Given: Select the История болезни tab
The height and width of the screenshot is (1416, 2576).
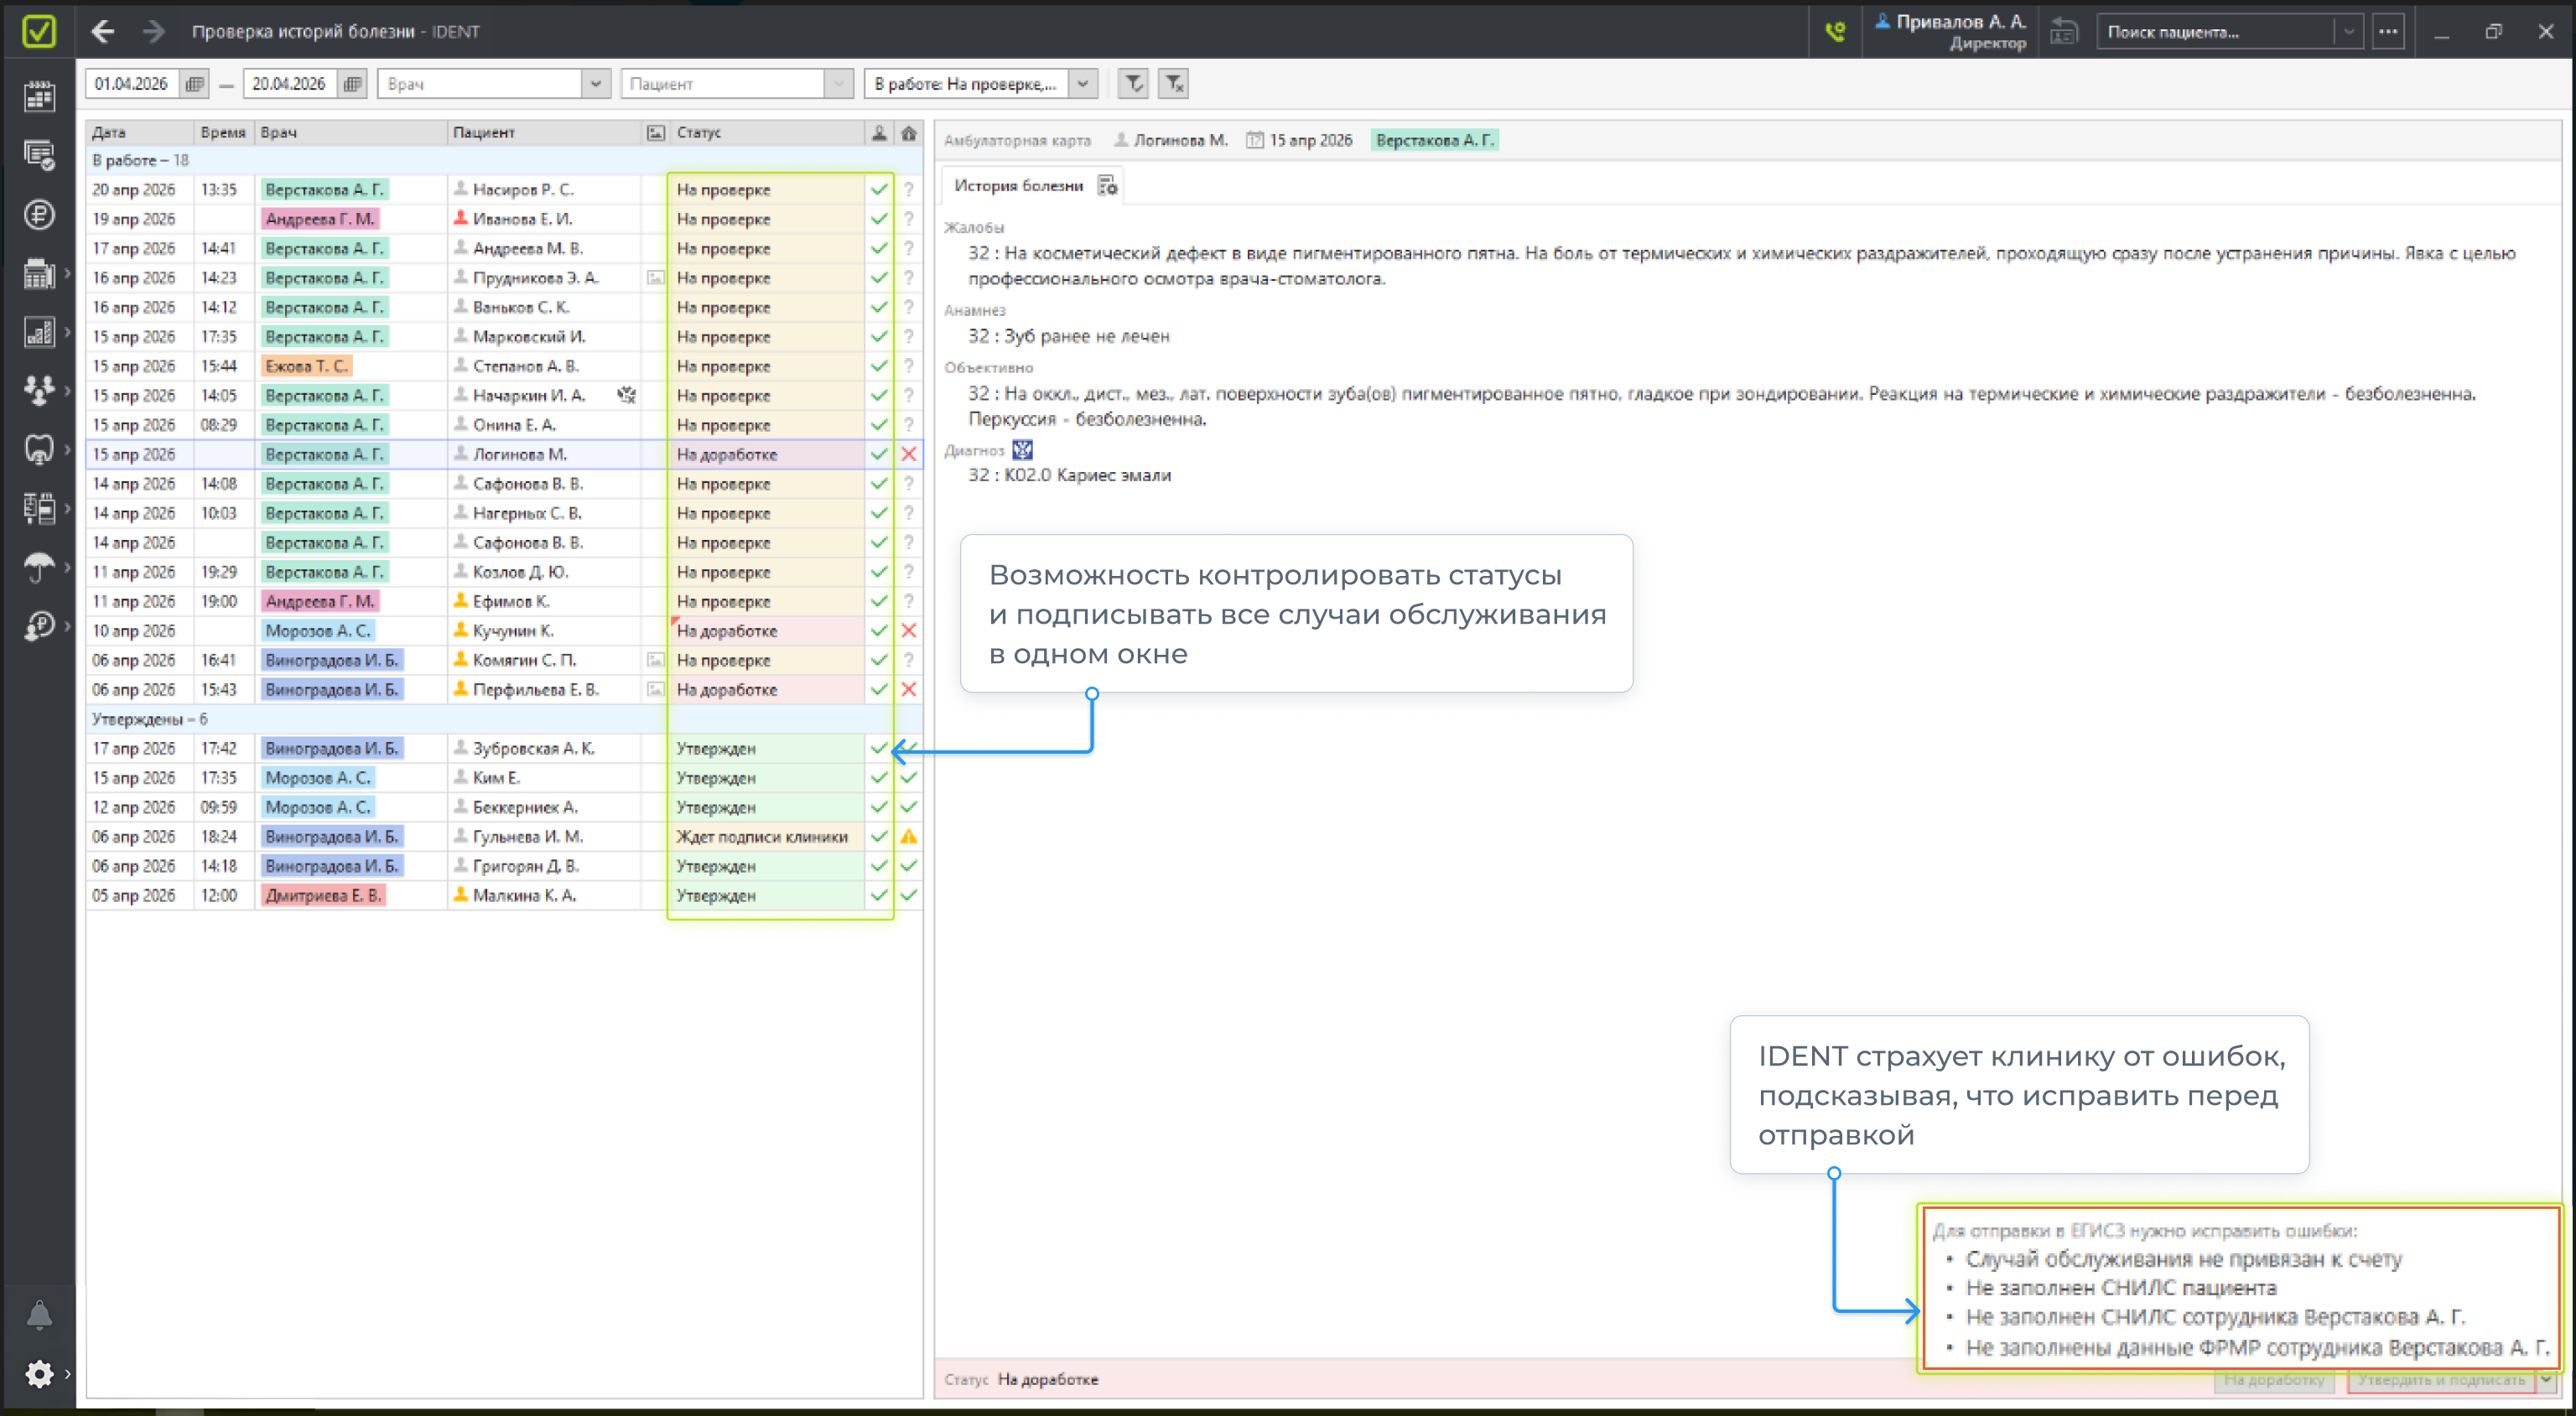Looking at the screenshot, I should pyautogui.click(x=1018, y=185).
